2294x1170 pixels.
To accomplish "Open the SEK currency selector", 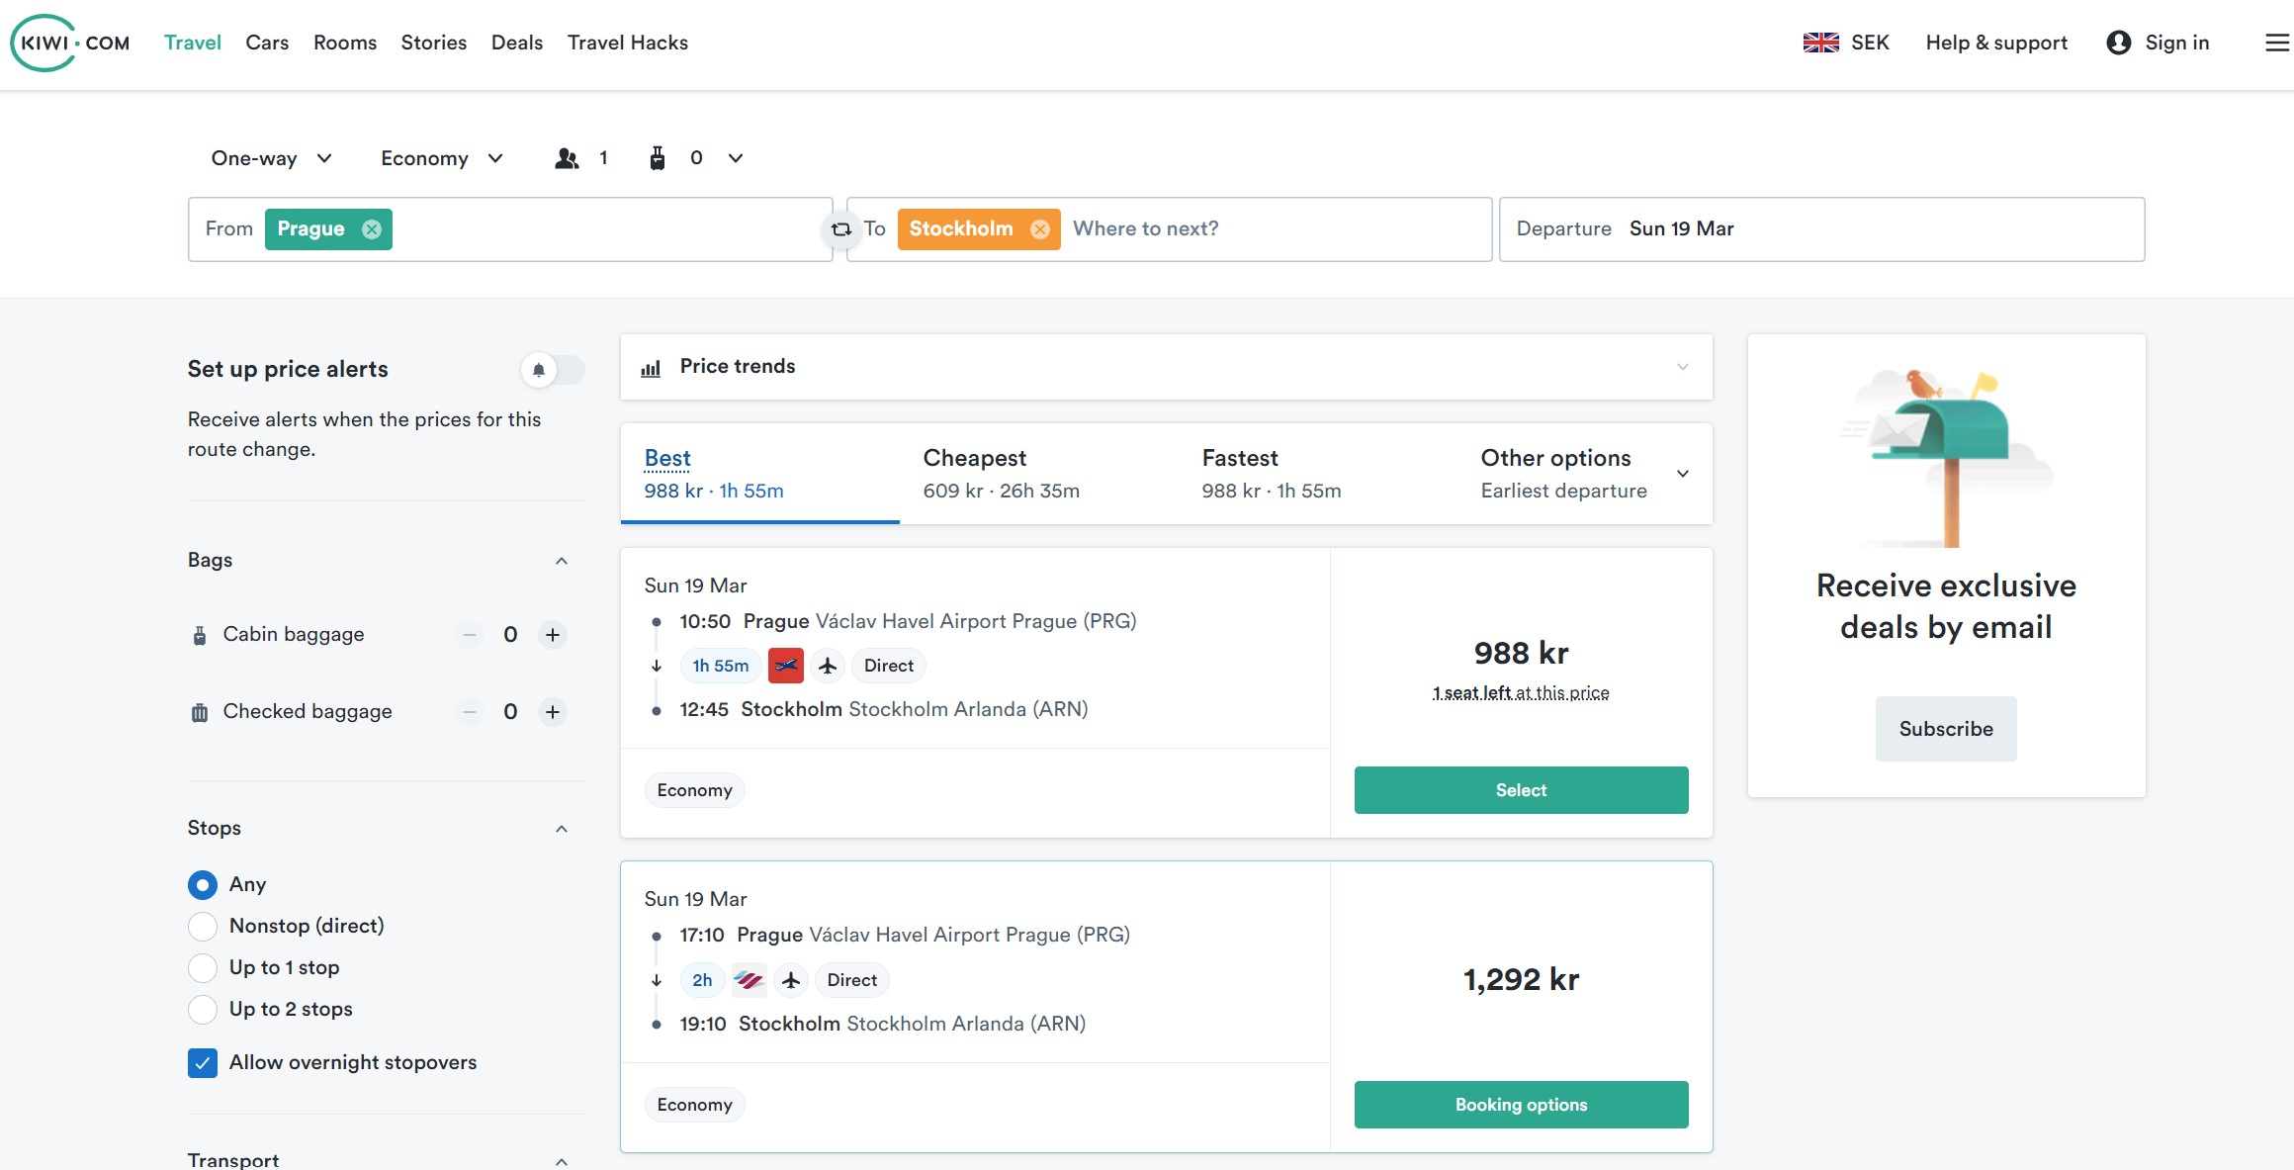I will pyautogui.click(x=1870, y=43).
